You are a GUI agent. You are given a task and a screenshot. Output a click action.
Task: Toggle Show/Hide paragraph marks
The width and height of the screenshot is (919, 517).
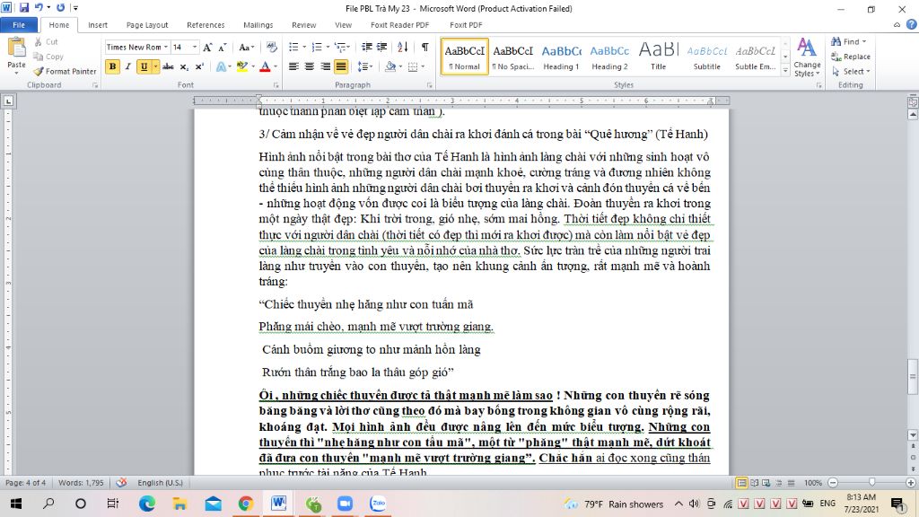tap(424, 47)
